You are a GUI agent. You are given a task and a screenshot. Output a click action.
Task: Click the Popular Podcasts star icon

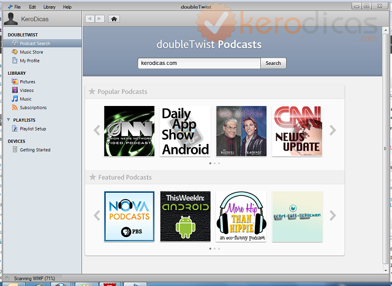[x=92, y=91]
